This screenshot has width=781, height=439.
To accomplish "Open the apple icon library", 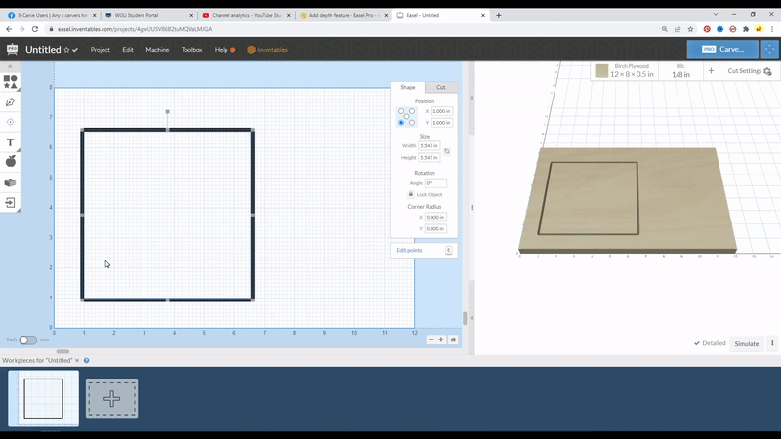I will (11, 162).
